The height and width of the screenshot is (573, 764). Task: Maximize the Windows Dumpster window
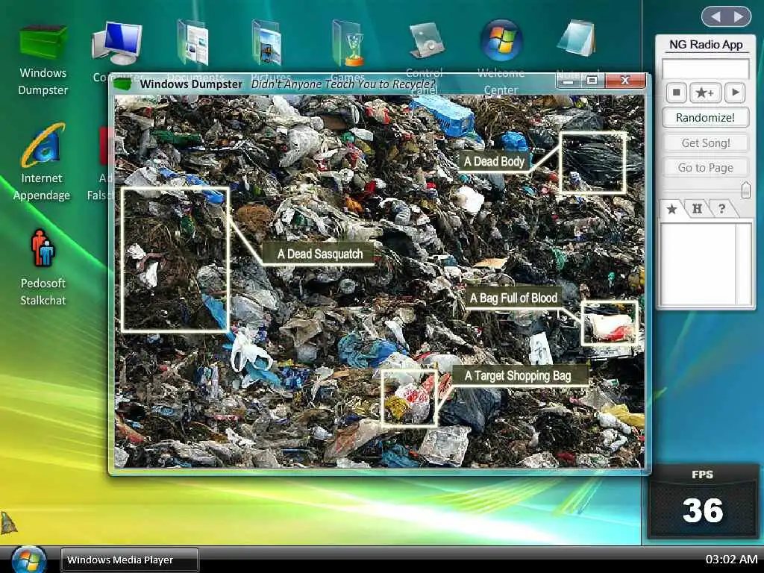pyautogui.click(x=592, y=81)
